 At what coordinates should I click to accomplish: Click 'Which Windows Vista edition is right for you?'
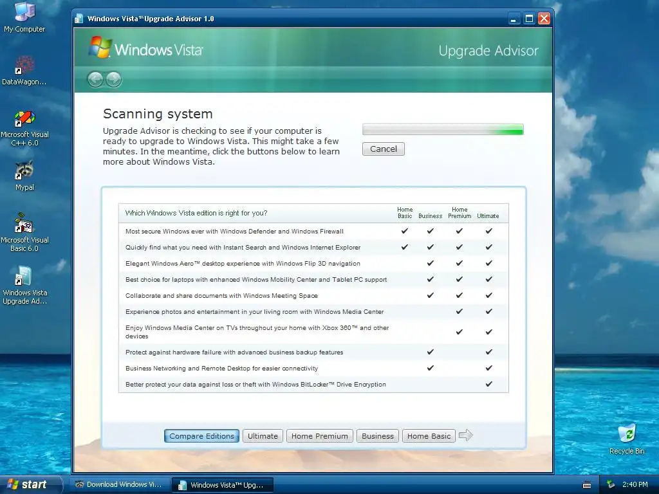(x=196, y=213)
